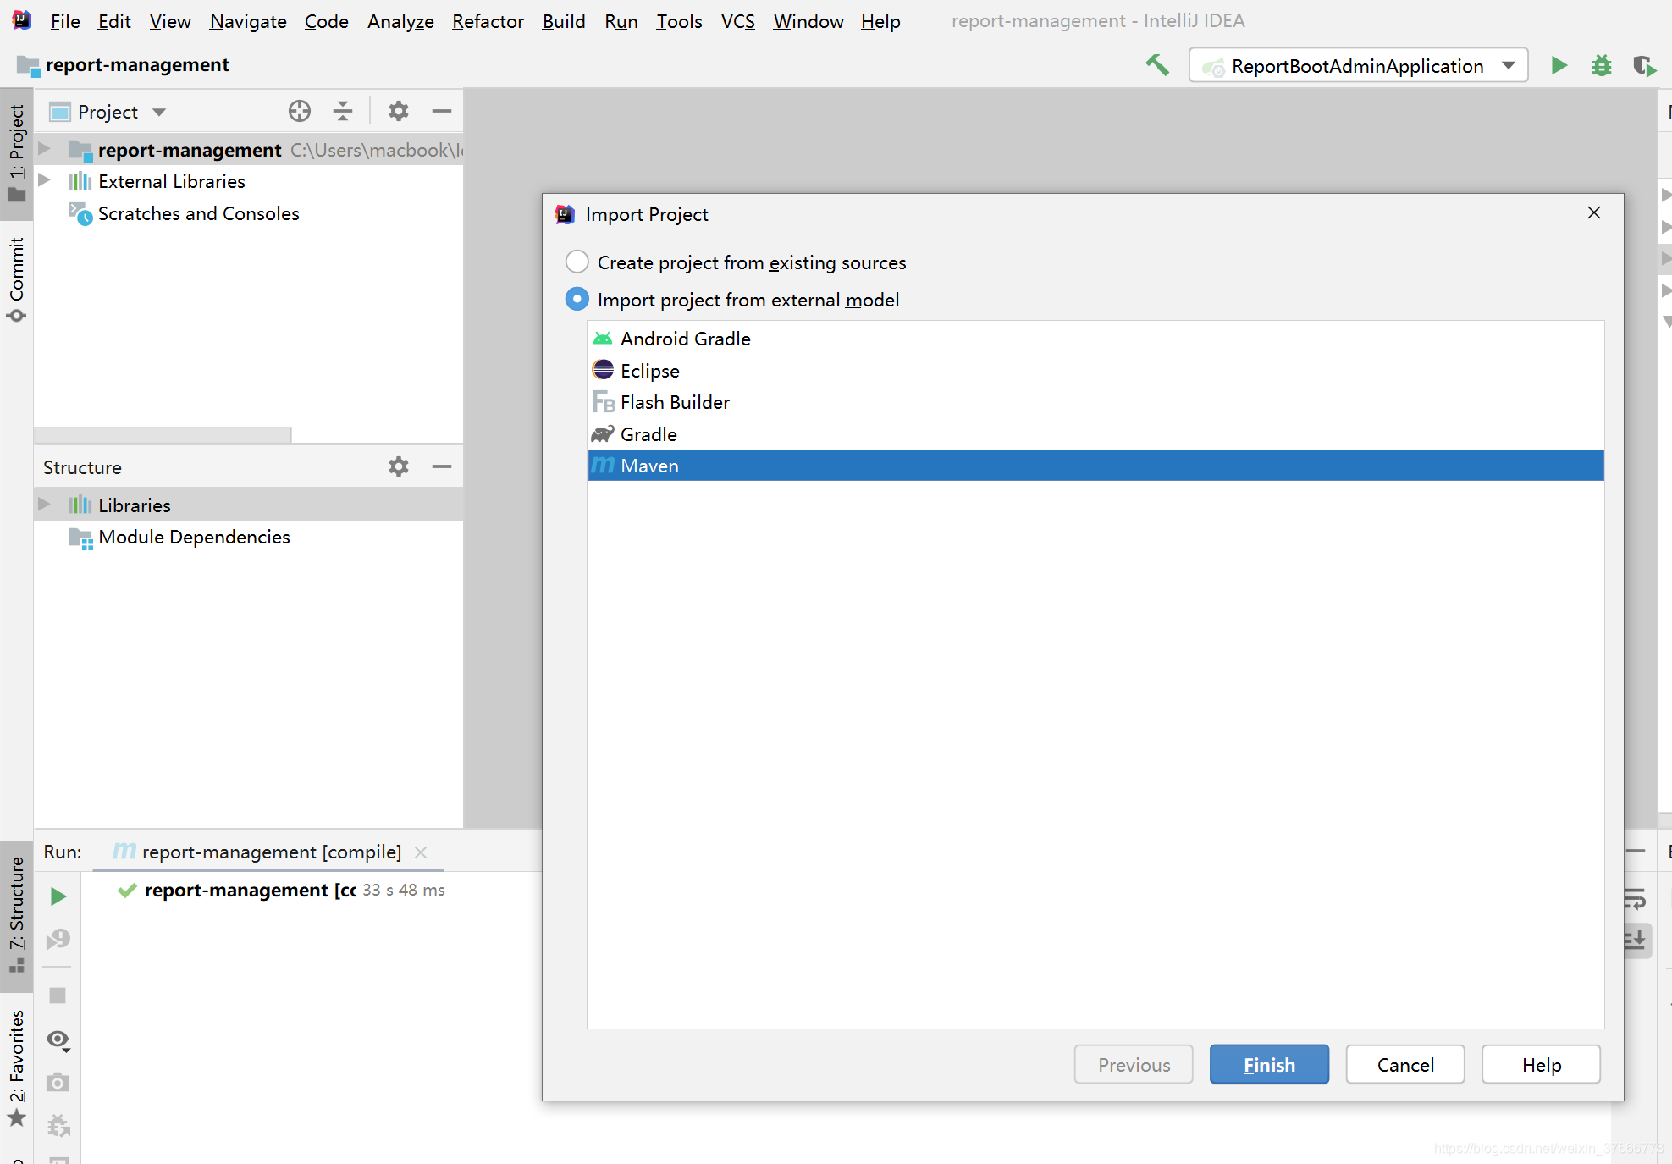Click the Maven project icon in list

606,465
